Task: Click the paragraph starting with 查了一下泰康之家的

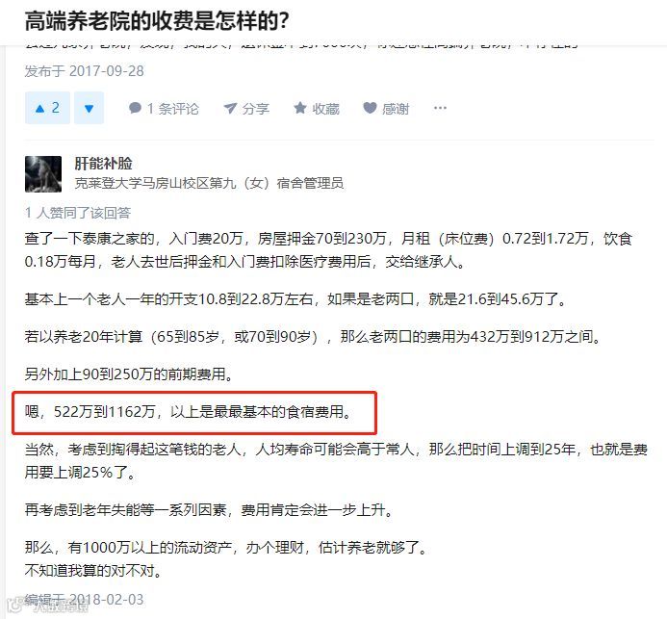Action: click(x=328, y=250)
